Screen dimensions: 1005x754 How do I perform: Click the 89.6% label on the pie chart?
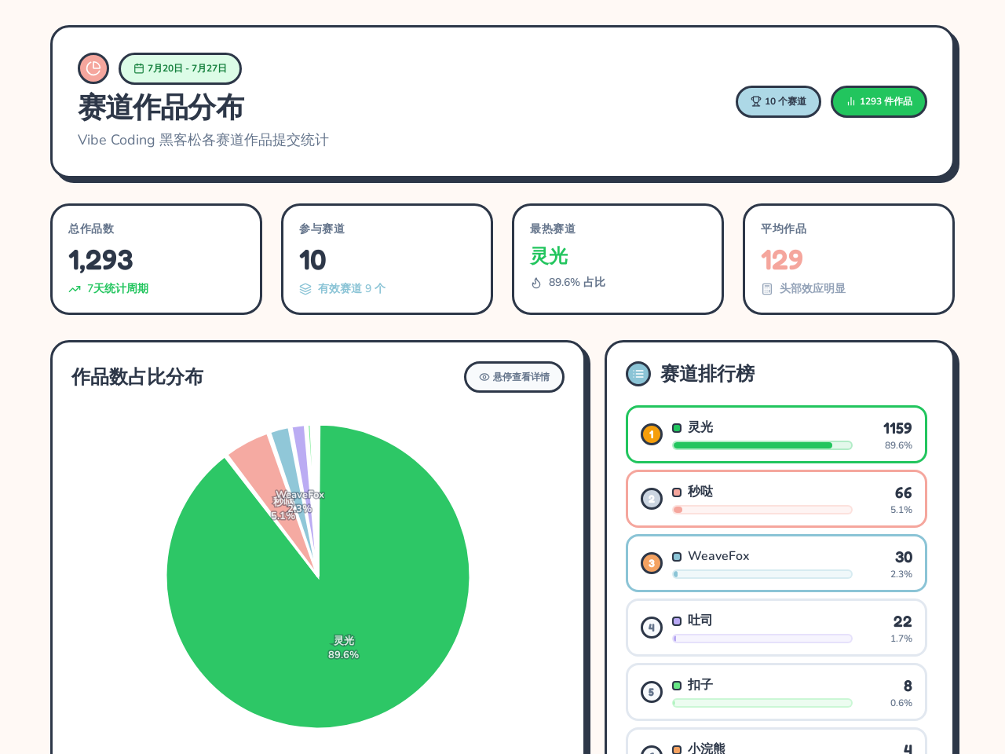point(343,655)
